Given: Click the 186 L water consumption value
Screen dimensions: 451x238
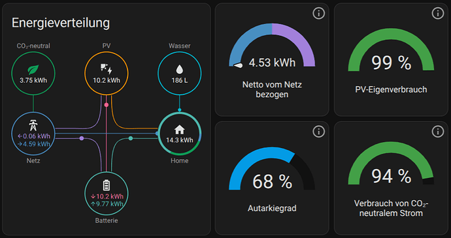Looking at the screenshot, I should (180, 81).
